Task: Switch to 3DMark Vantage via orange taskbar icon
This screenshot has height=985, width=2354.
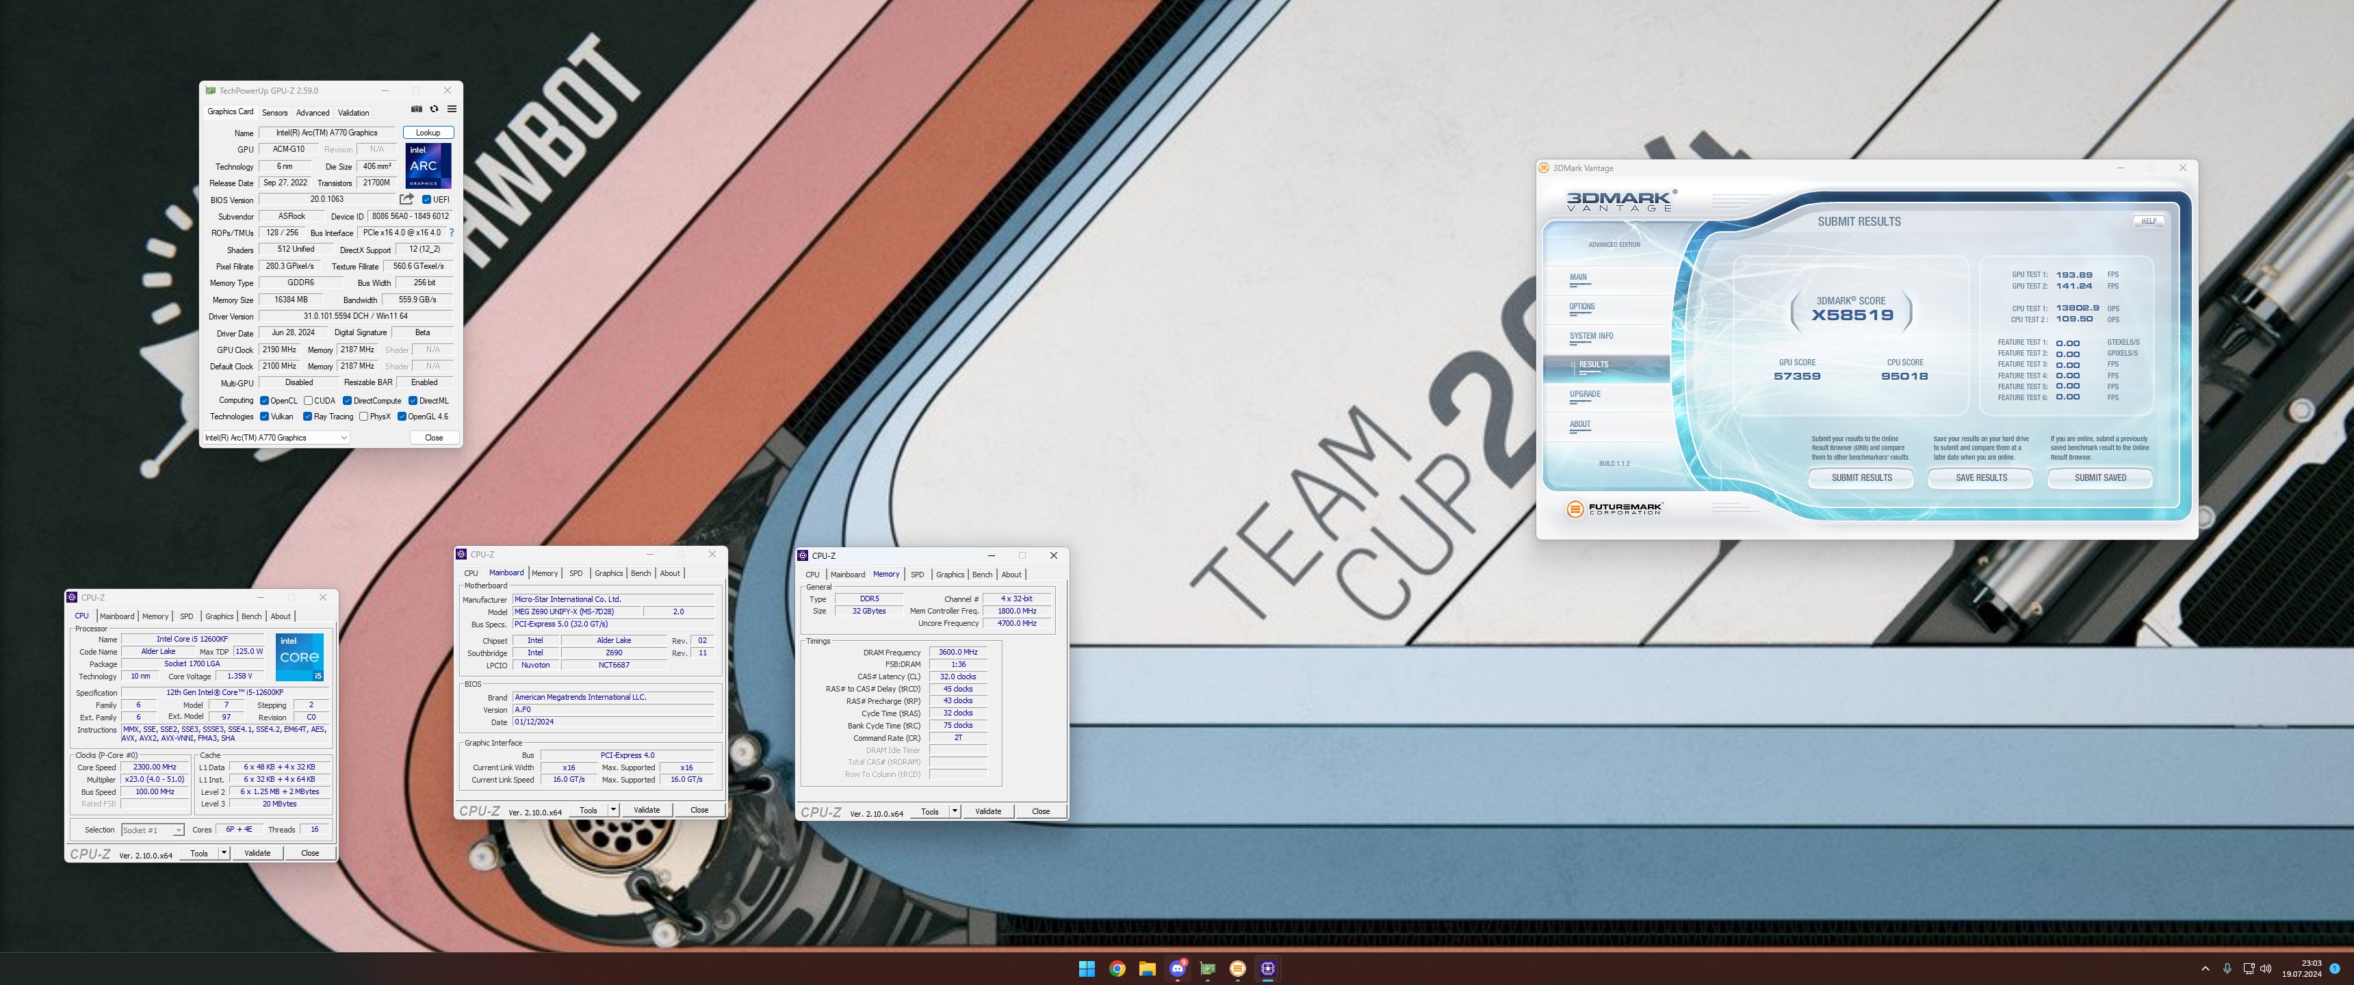Action: (x=1237, y=969)
